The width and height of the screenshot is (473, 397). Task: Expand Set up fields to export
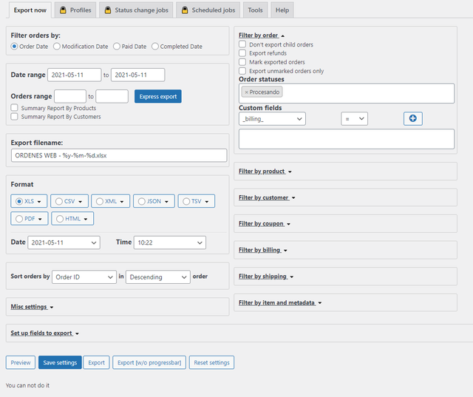[44, 333]
